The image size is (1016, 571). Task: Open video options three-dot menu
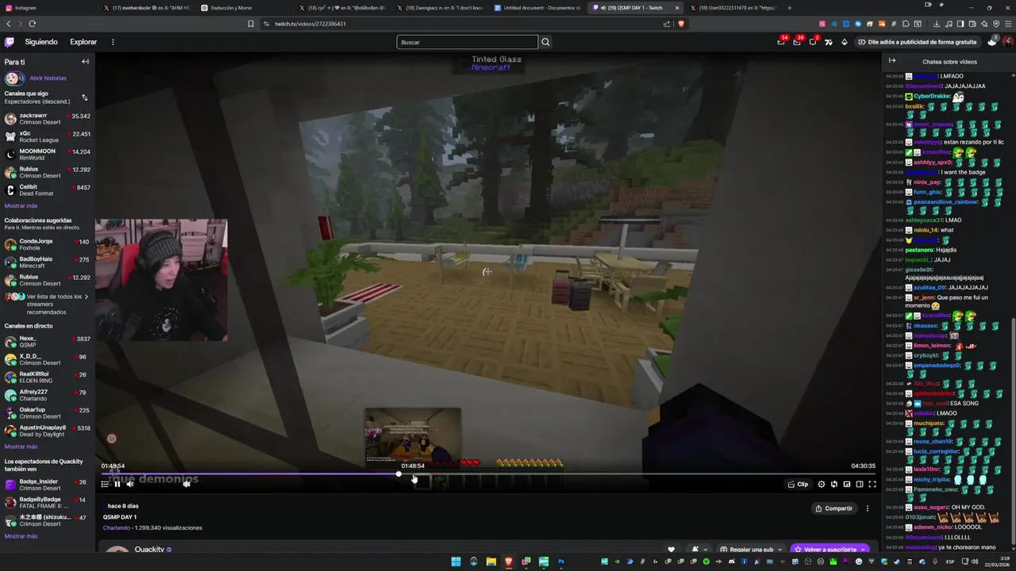pos(868,508)
